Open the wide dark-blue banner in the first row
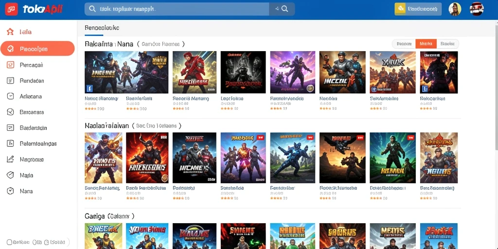 [x=126, y=72]
